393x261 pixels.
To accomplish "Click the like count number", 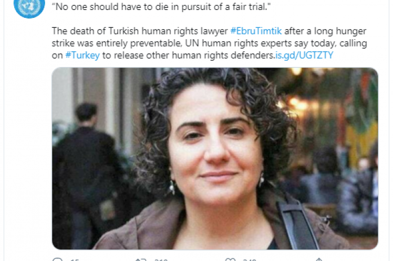I will click(x=250, y=260).
